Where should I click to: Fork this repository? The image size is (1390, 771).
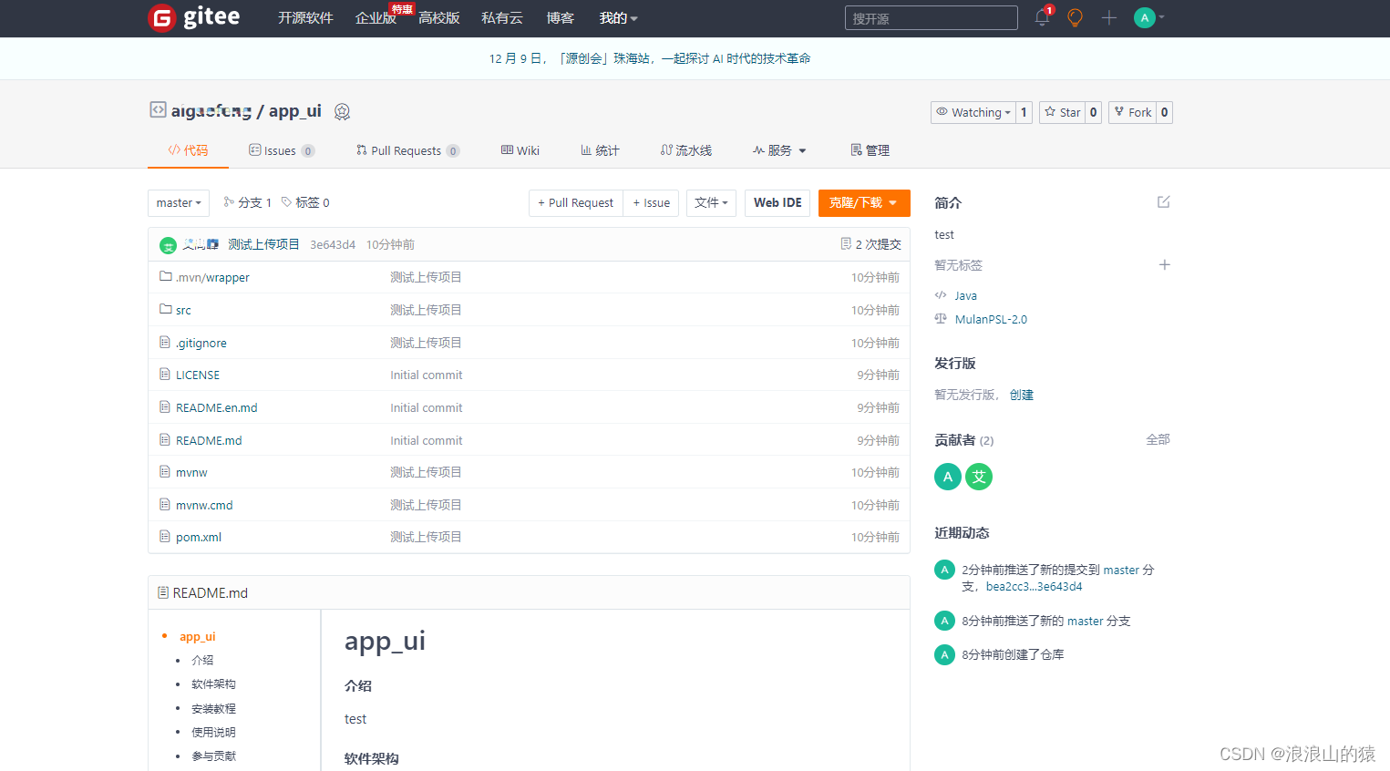coord(1132,112)
